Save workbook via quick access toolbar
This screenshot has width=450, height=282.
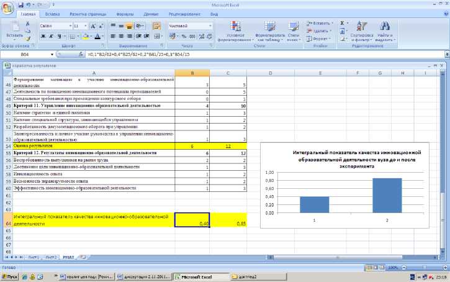pyautogui.click(x=20, y=4)
